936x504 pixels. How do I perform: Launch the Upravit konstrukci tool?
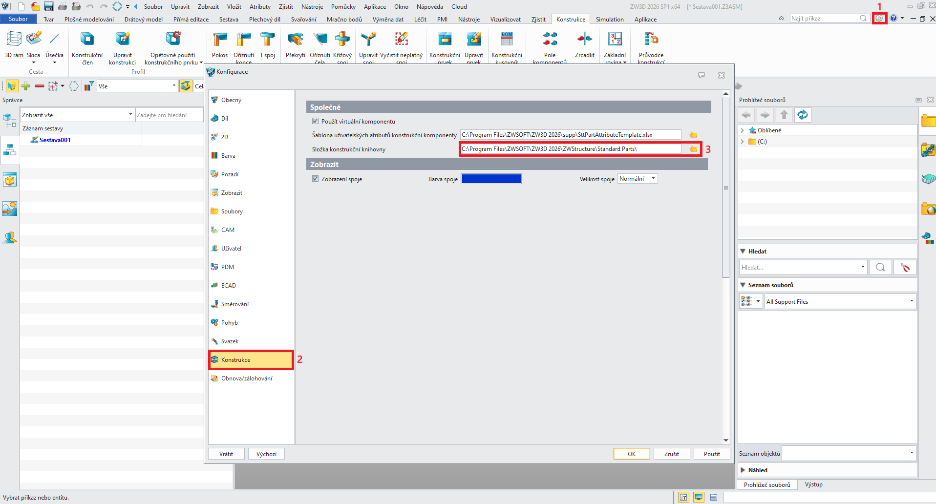tap(122, 48)
